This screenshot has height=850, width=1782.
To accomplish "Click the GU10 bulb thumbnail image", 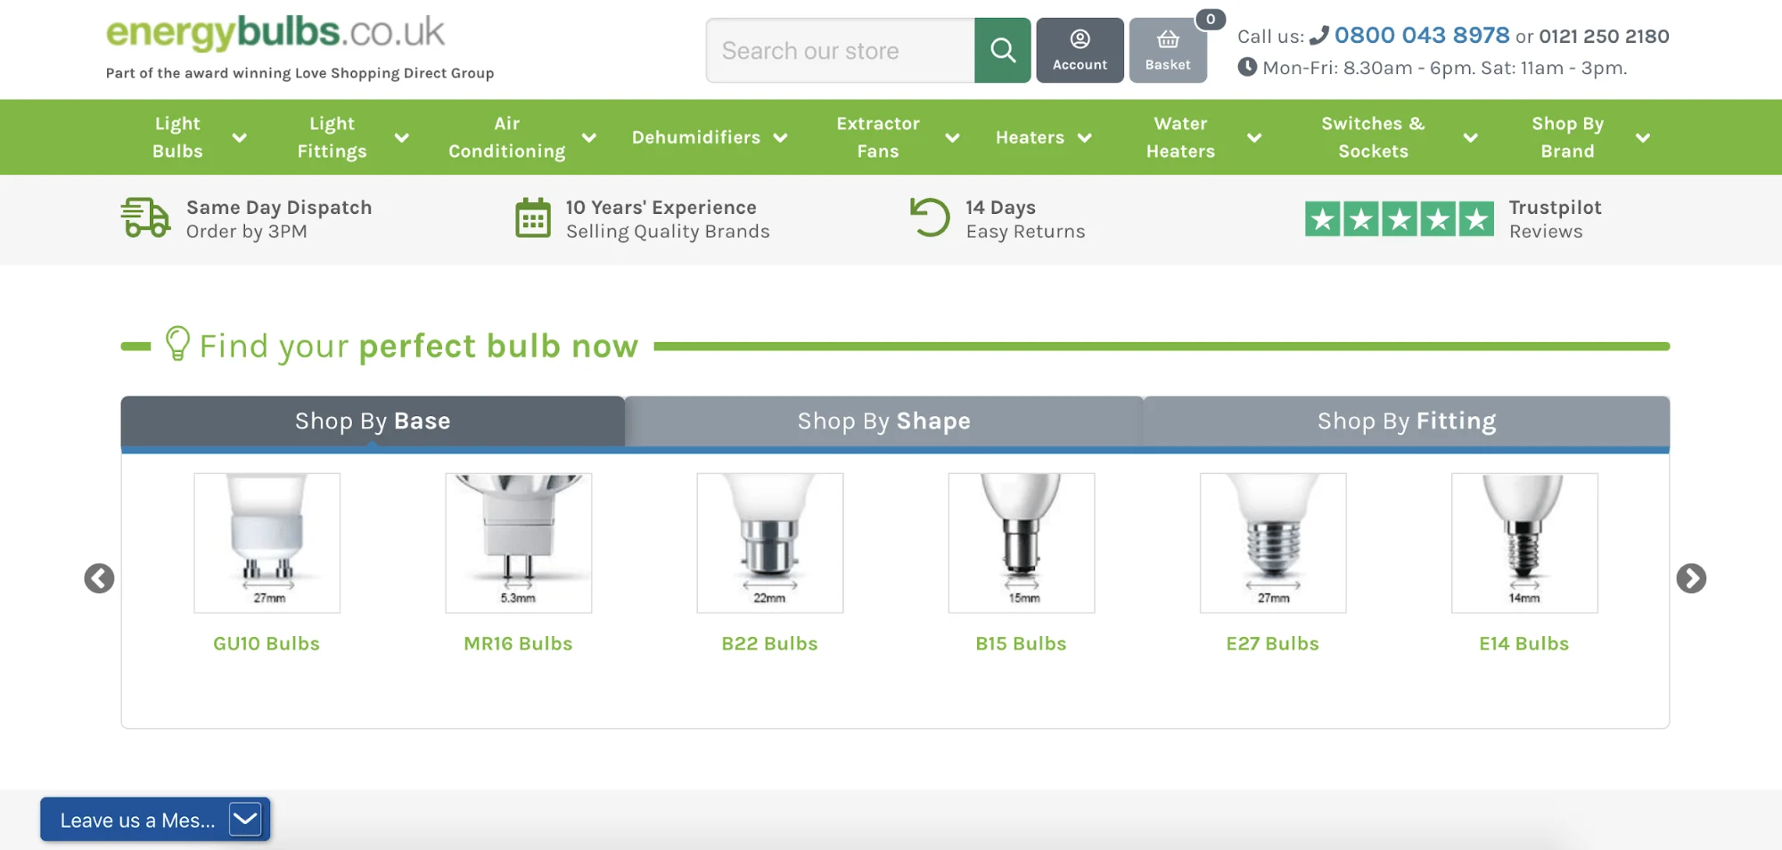I will coord(267,543).
